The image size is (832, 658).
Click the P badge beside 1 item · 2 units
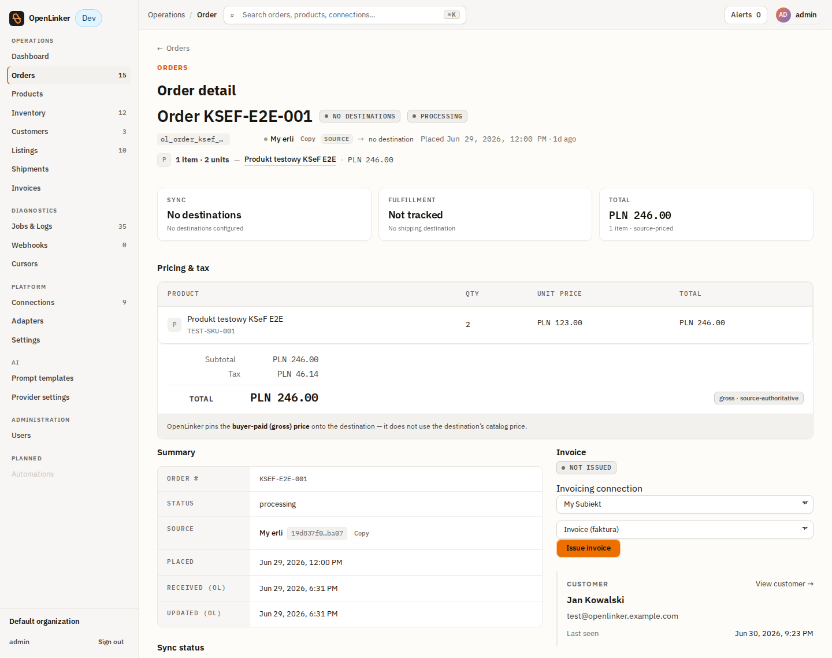coord(164,160)
